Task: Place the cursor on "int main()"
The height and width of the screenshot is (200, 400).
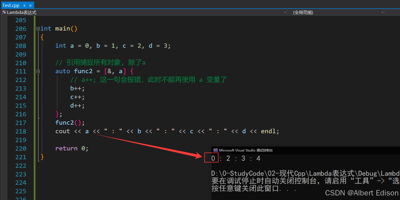Action: pyautogui.click(x=59, y=29)
